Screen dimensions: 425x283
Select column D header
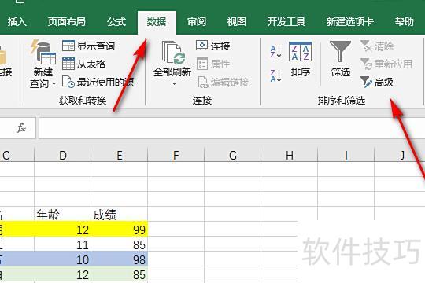63,156
